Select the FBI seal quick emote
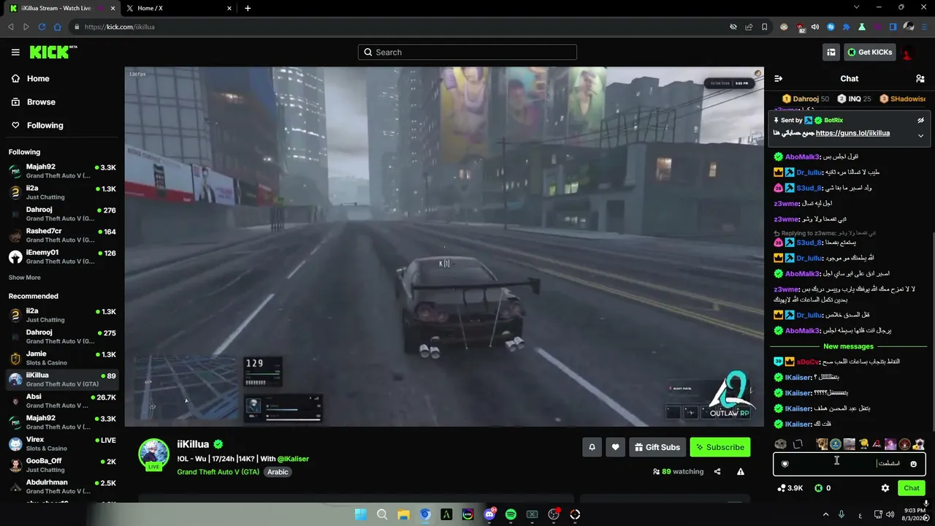The height and width of the screenshot is (526, 935). 836,444
